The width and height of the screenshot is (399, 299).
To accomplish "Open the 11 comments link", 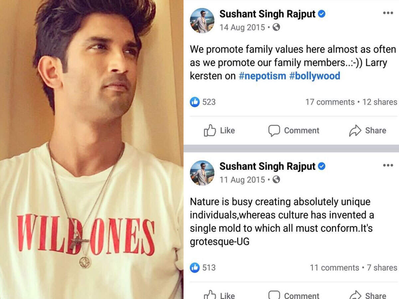I will [x=334, y=267].
